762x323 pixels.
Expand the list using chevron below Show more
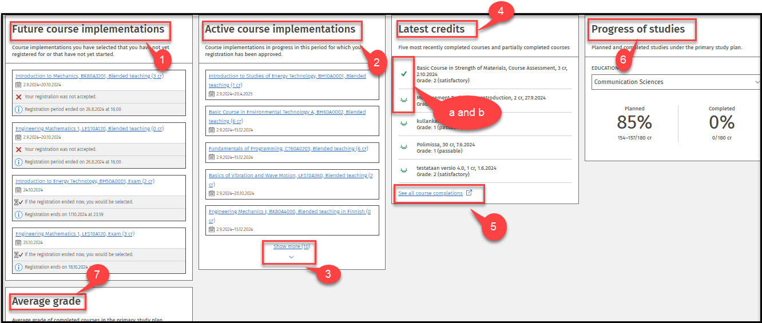(292, 257)
